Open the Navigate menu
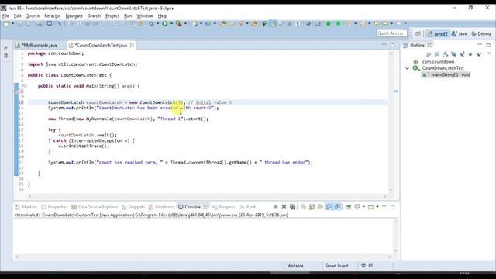This screenshot has height=279, width=496. (x=74, y=15)
